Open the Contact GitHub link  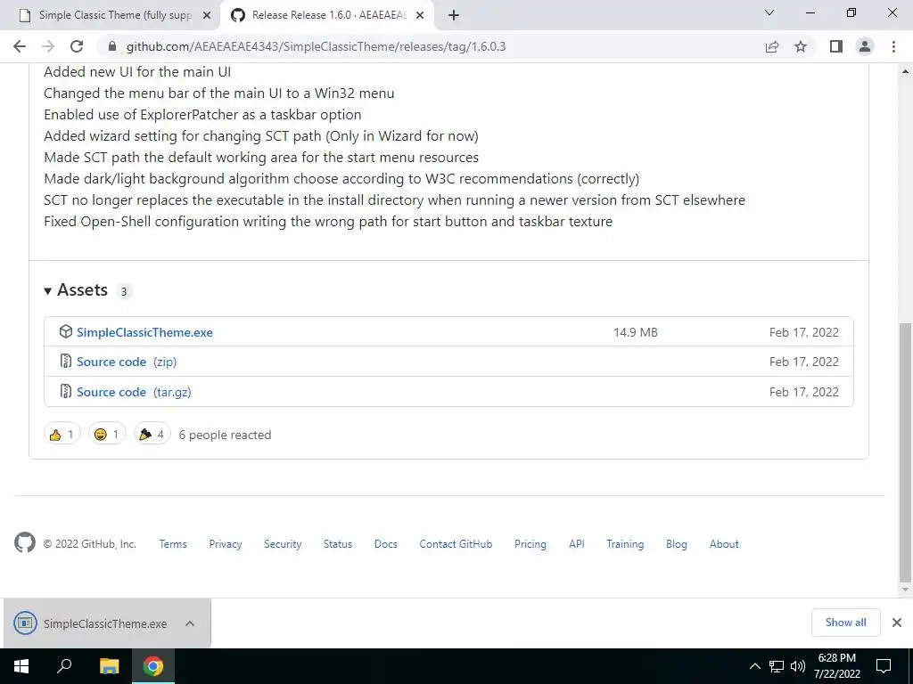pyautogui.click(x=456, y=544)
